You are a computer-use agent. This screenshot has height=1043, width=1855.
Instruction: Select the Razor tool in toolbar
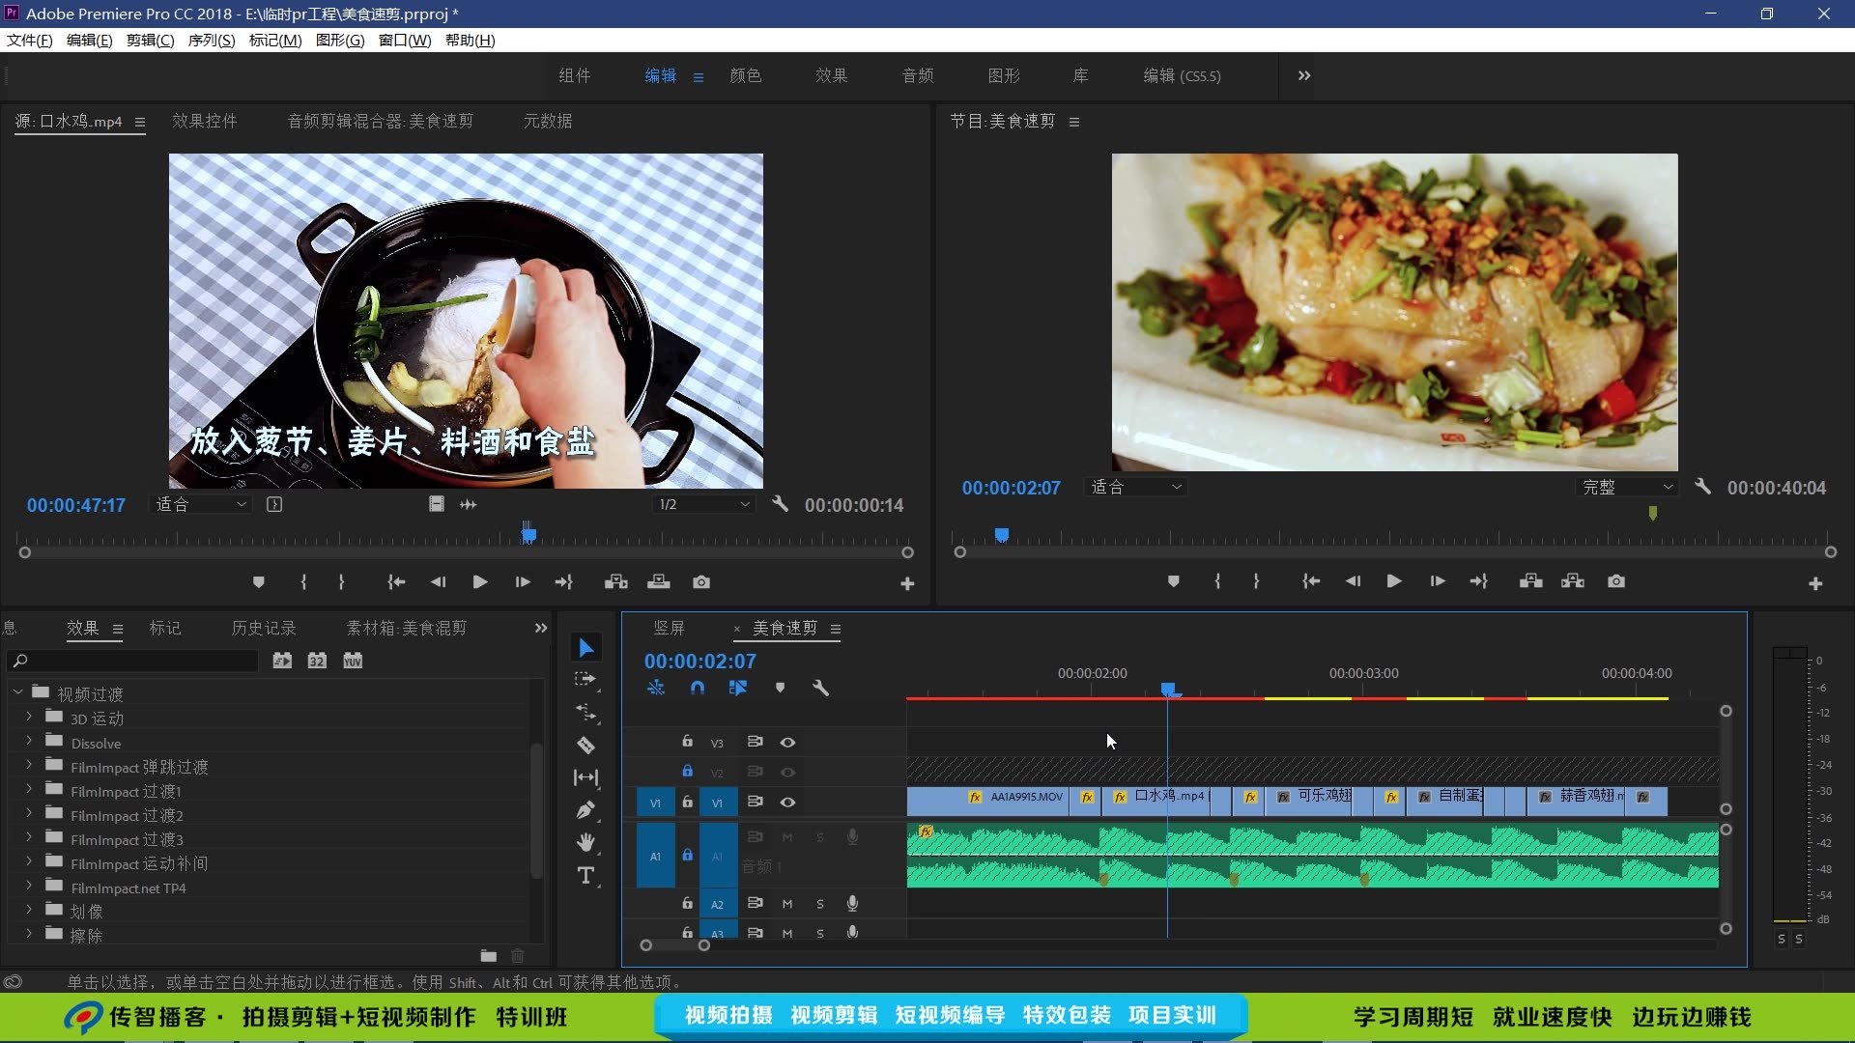585,745
